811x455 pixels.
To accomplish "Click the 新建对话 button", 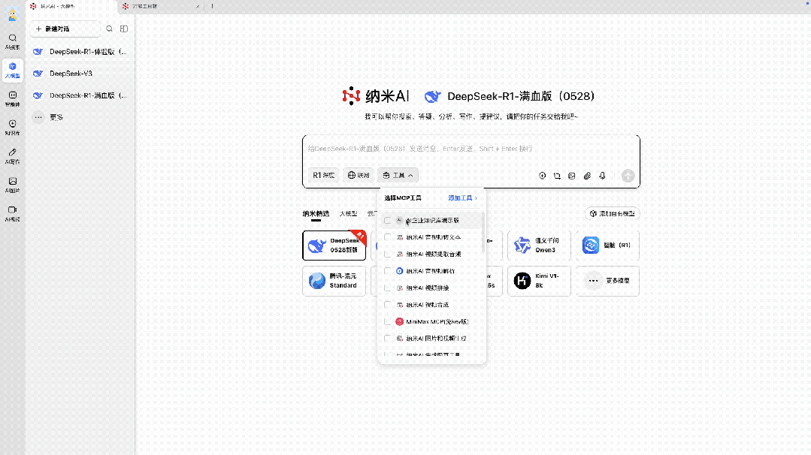I will [x=65, y=29].
